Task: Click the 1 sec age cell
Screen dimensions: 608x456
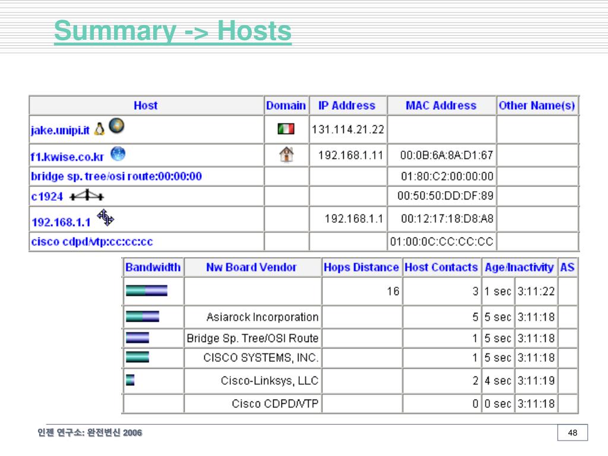Action: tap(498, 291)
